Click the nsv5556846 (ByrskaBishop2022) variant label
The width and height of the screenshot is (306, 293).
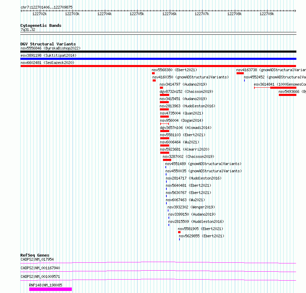pos(51,48)
